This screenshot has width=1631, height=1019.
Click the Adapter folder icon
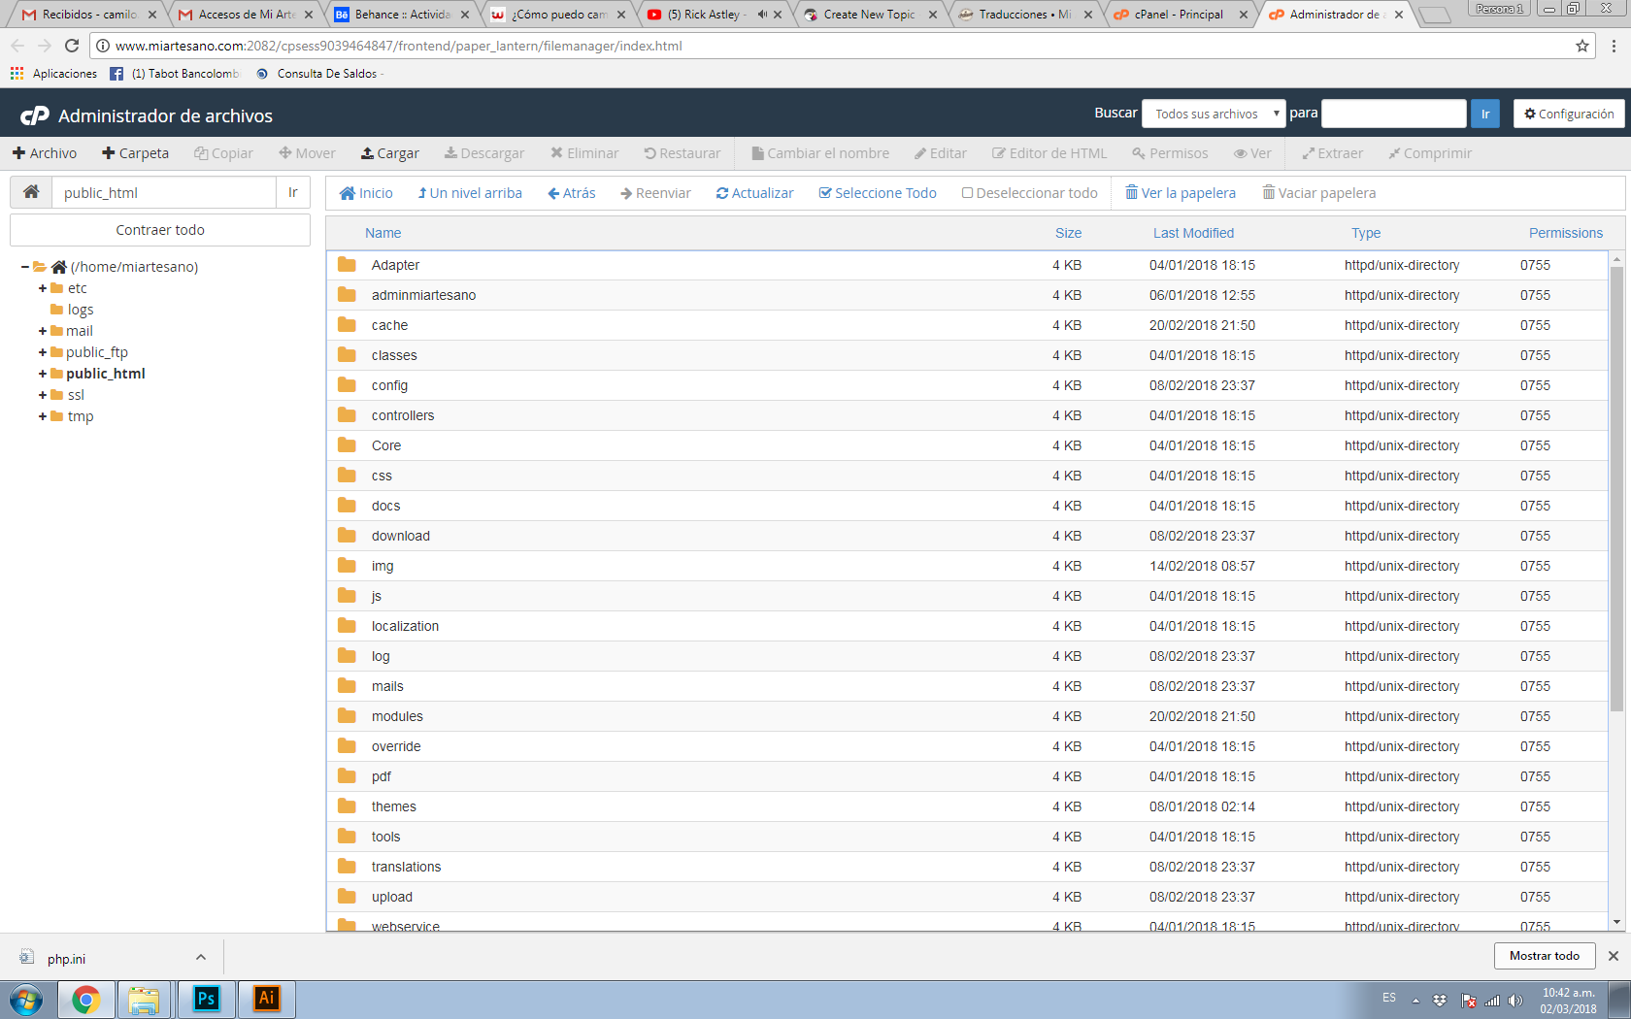[x=347, y=265]
